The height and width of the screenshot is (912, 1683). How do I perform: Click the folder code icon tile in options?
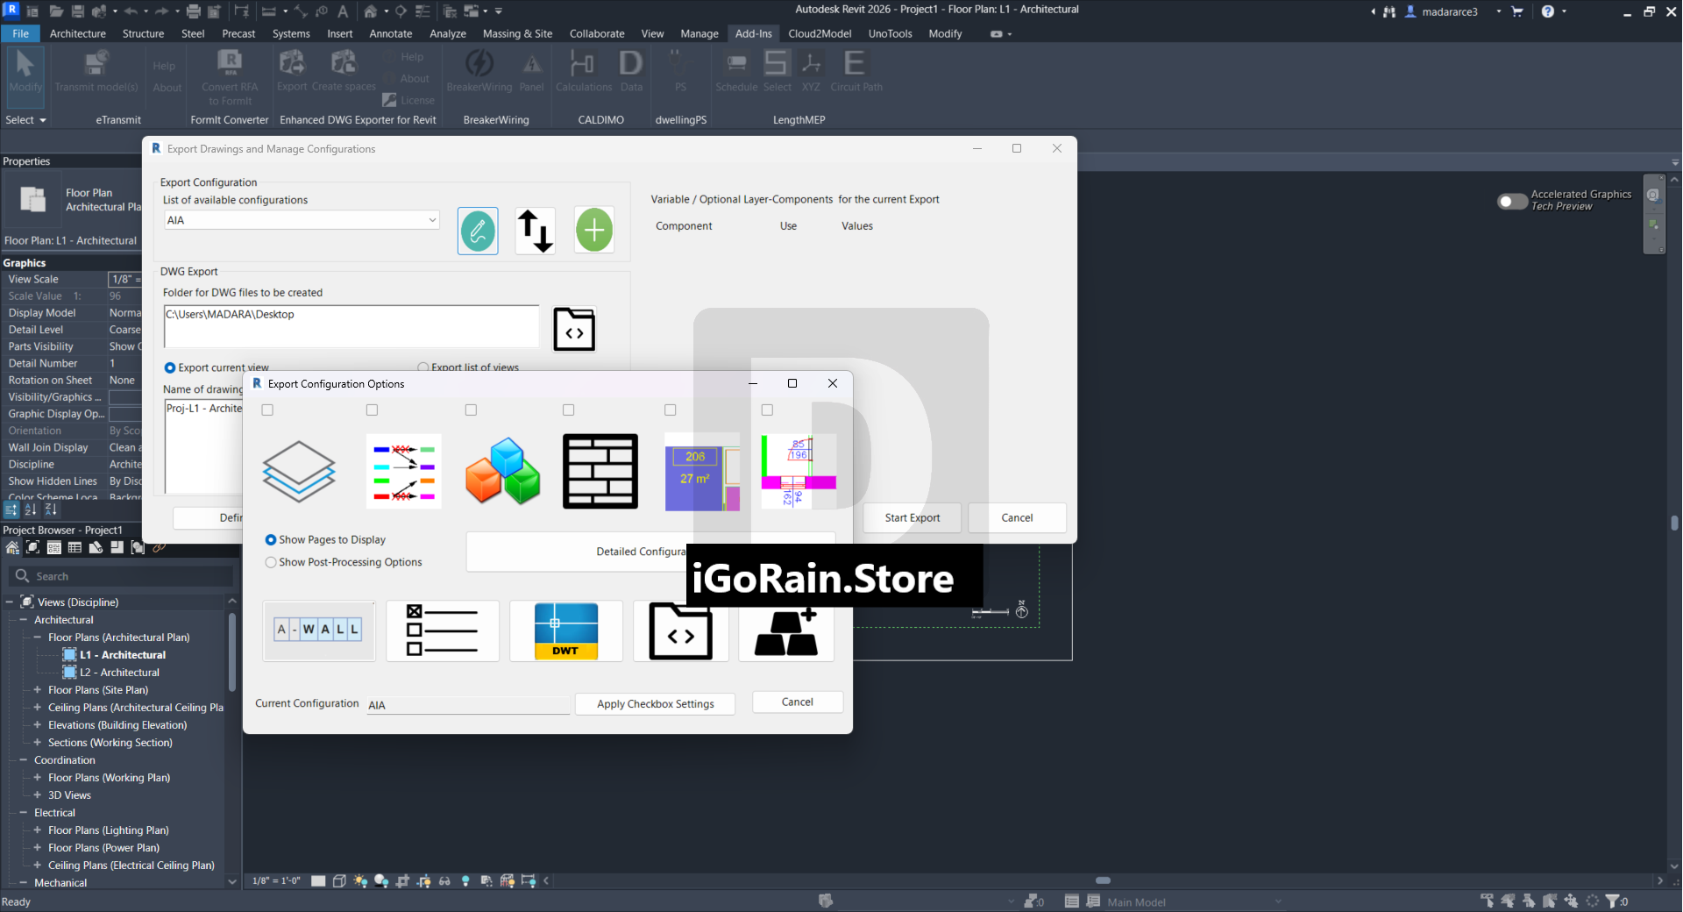tap(681, 631)
